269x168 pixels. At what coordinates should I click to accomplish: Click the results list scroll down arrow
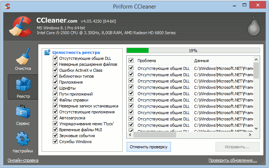(x=256, y=129)
